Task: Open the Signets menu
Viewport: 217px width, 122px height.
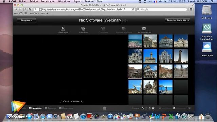Action: 78,1
